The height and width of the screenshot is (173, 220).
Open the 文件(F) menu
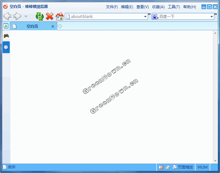coord(112,7)
